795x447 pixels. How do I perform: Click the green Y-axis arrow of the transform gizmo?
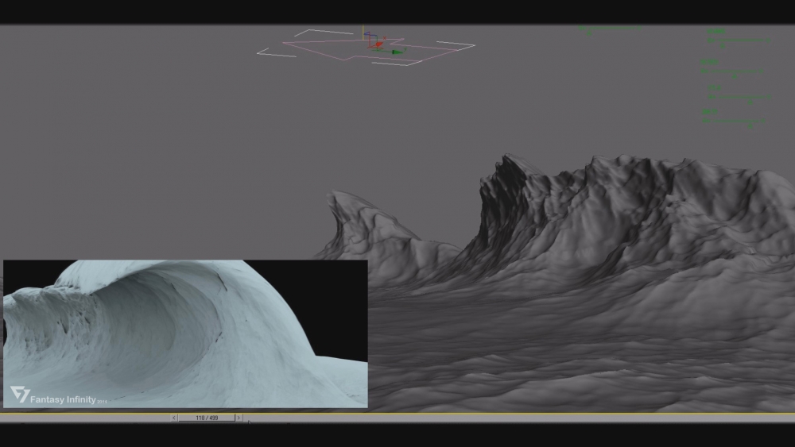click(x=397, y=52)
